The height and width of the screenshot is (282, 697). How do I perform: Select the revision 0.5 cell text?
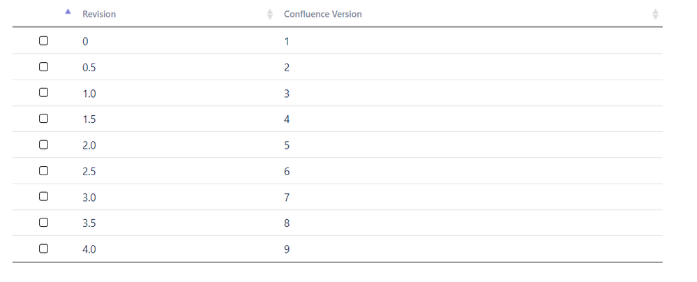[x=89, y=68]
